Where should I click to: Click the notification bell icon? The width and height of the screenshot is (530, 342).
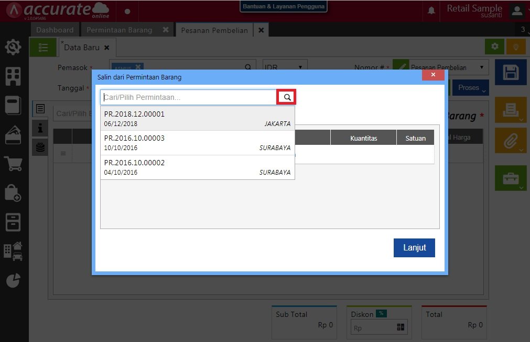coord(431,10)
